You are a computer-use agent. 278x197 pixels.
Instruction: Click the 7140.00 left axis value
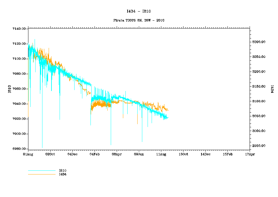click(19, 29)
